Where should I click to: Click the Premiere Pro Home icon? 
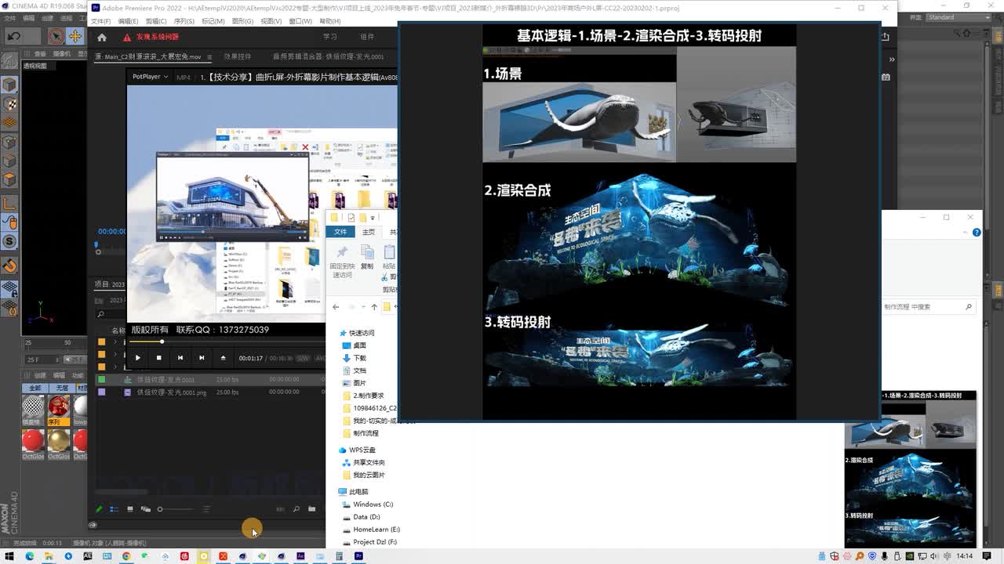pos(102,37)
